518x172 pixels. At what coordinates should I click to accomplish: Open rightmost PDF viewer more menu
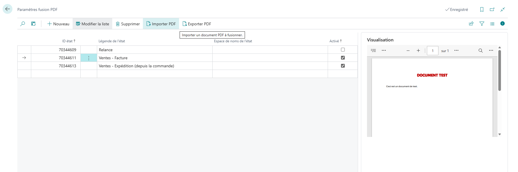pyautogui.click(x=491, y=50)
